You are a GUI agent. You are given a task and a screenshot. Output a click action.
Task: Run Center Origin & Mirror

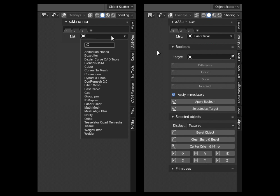[203, 146]
